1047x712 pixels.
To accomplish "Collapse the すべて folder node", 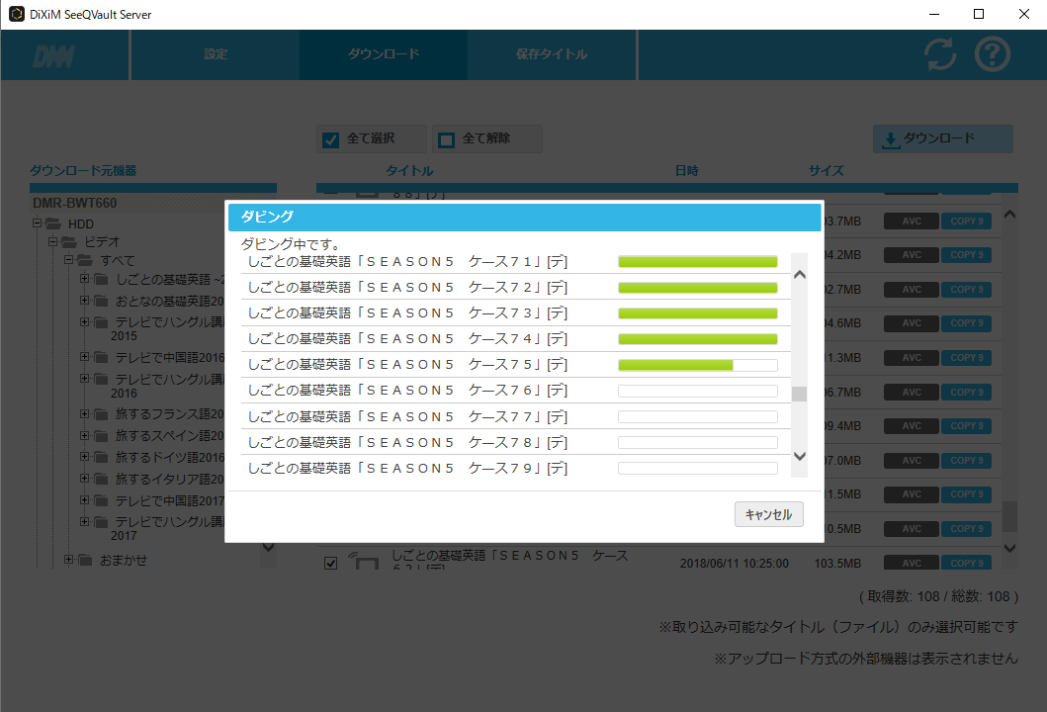I will (69, 260).
